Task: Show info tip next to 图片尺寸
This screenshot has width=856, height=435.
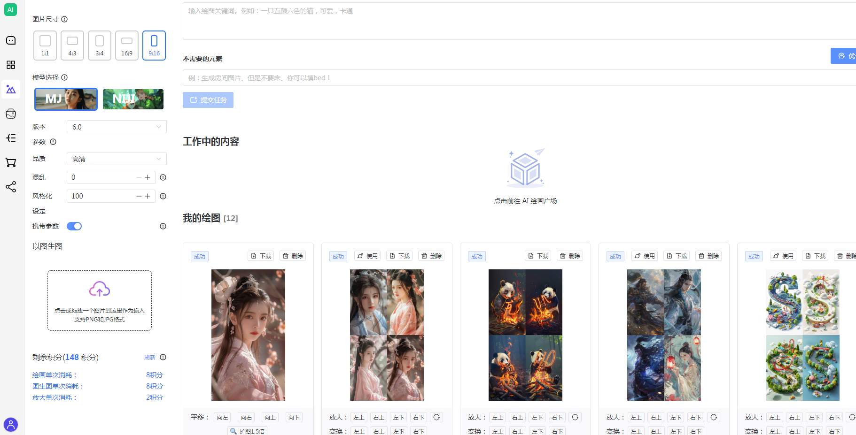Action: point(64,19)
